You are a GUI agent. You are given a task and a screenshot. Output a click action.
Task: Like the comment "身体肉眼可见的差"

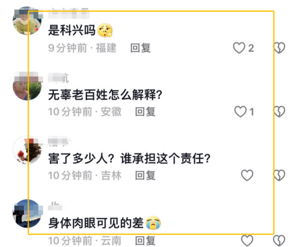coord(247,241)
